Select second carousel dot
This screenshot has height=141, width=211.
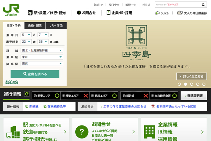[x=185, y=84]
